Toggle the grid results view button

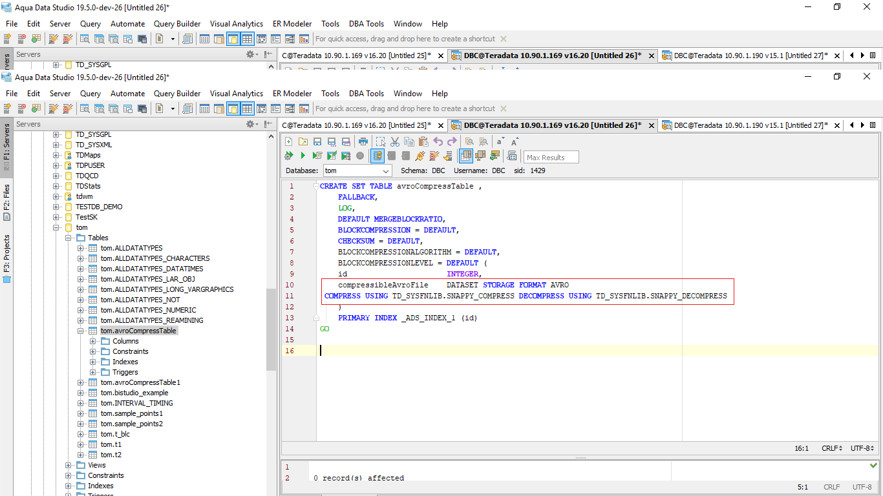point(465,156)
